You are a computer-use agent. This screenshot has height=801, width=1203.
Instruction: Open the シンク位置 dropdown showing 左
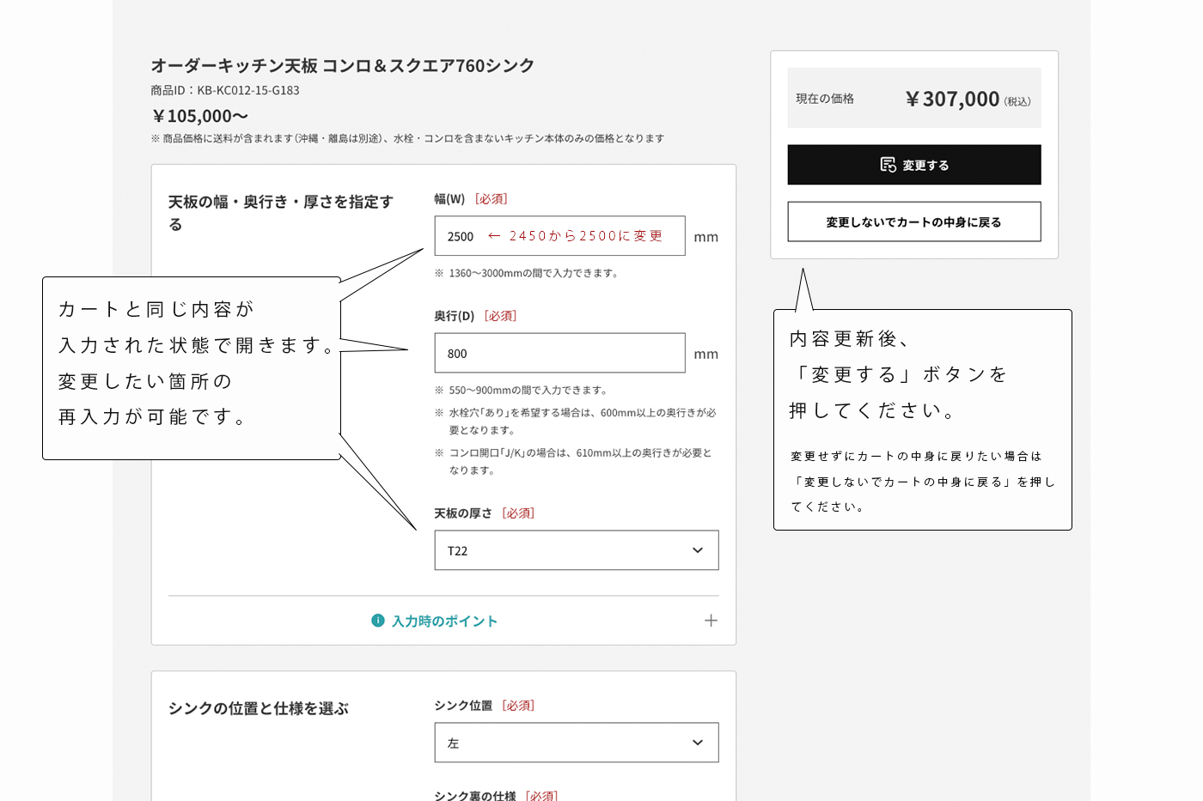[x=576, y=742]
